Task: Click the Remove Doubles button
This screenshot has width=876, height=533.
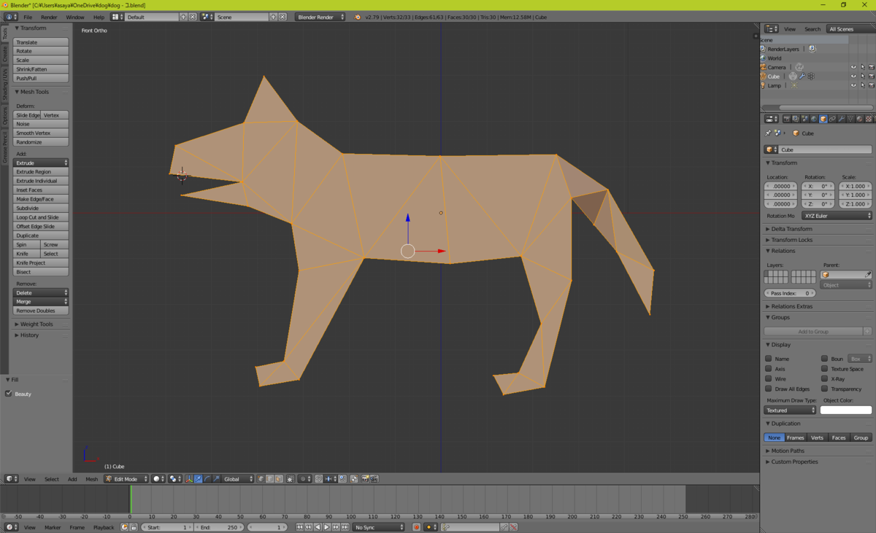Action: tap(41, 311)
